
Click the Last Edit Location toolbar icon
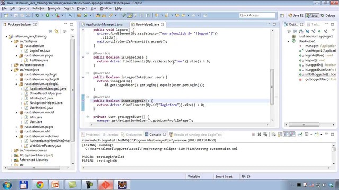click(x=177, y=15)
